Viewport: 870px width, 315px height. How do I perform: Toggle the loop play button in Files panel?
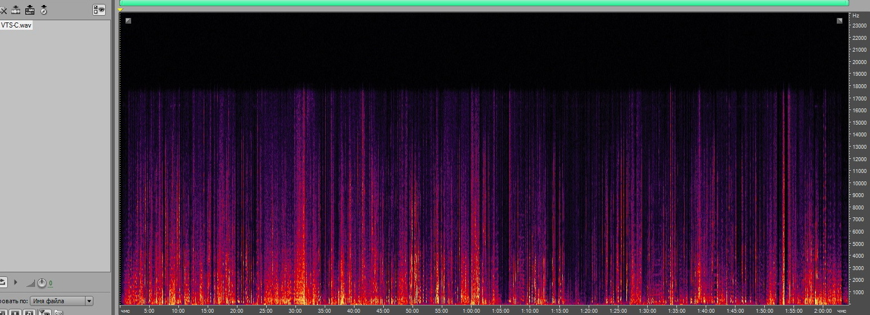click(x=3, y=282)
